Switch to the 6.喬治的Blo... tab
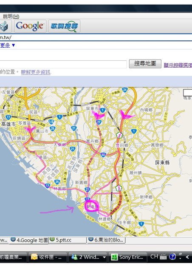The height and width of the screenshot is (272, 192). tap(106, 240)
